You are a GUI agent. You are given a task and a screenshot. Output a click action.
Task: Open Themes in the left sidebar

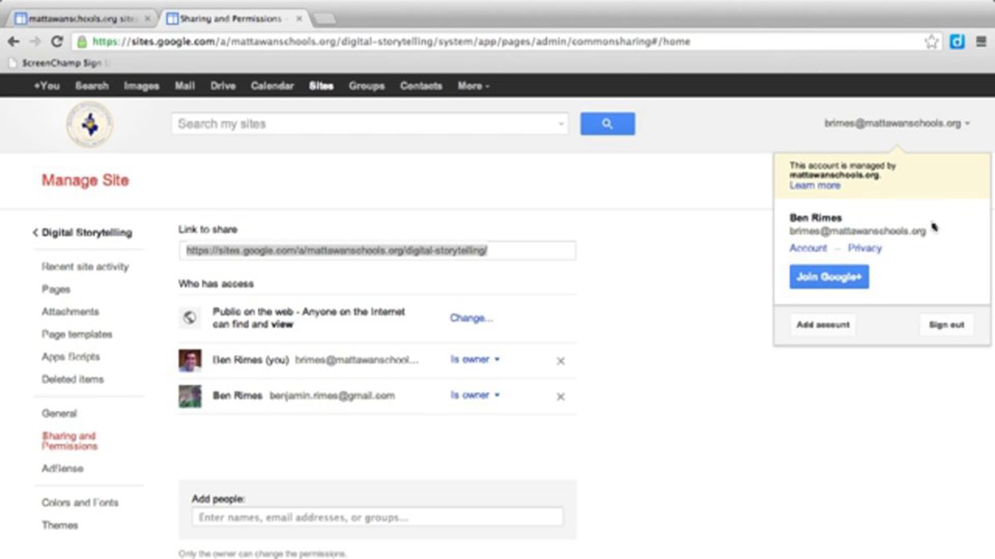coord(60,525)
